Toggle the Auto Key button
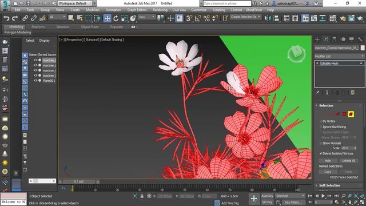The height and width of the screenshot is (206, 366). tap(267, 196)
